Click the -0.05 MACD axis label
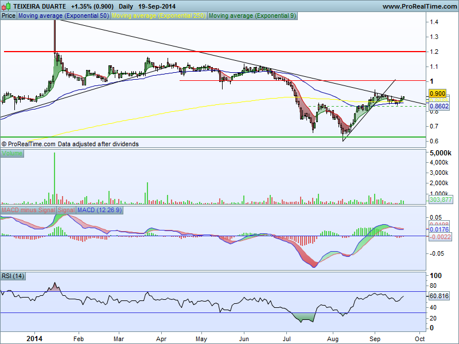 coord(437,253)
